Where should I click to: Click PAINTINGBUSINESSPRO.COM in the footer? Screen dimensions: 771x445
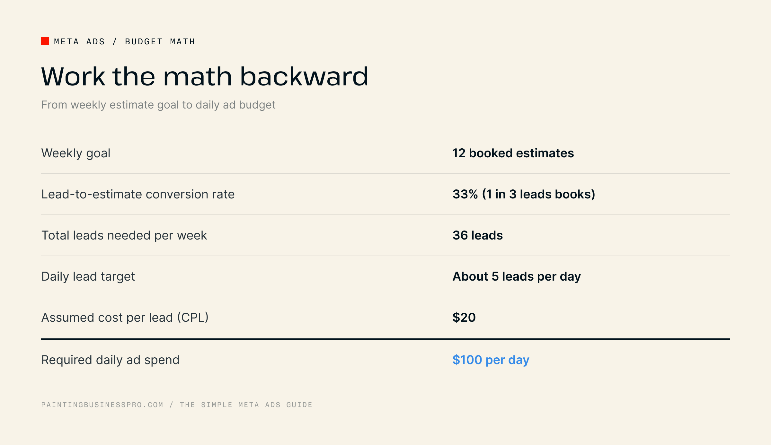pyautogui.click(x=102, y=405)
